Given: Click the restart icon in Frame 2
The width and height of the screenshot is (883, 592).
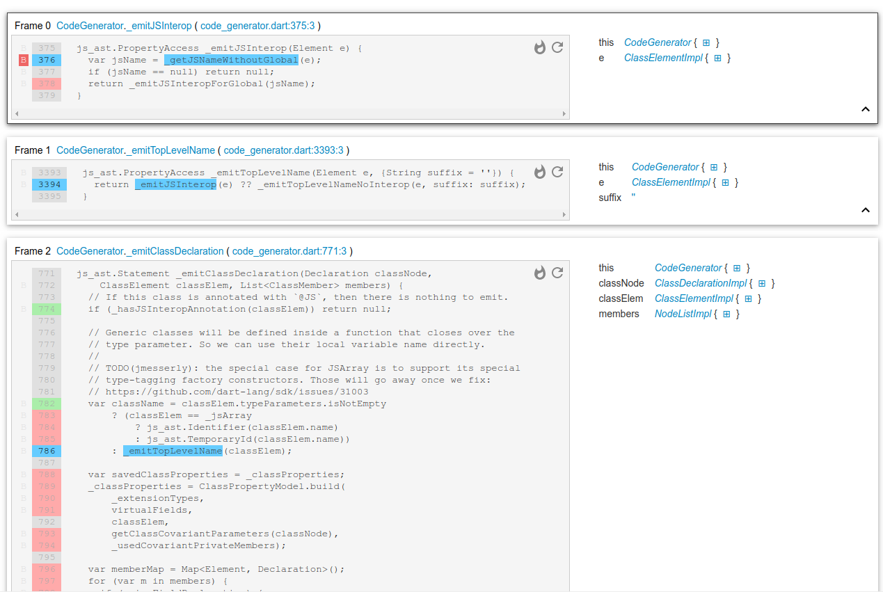Looking at the screenshot, I should [557, 273].
